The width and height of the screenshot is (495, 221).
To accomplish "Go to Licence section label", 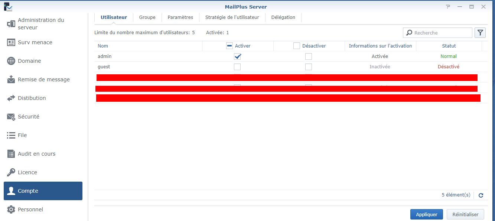I will pos(27,172).
